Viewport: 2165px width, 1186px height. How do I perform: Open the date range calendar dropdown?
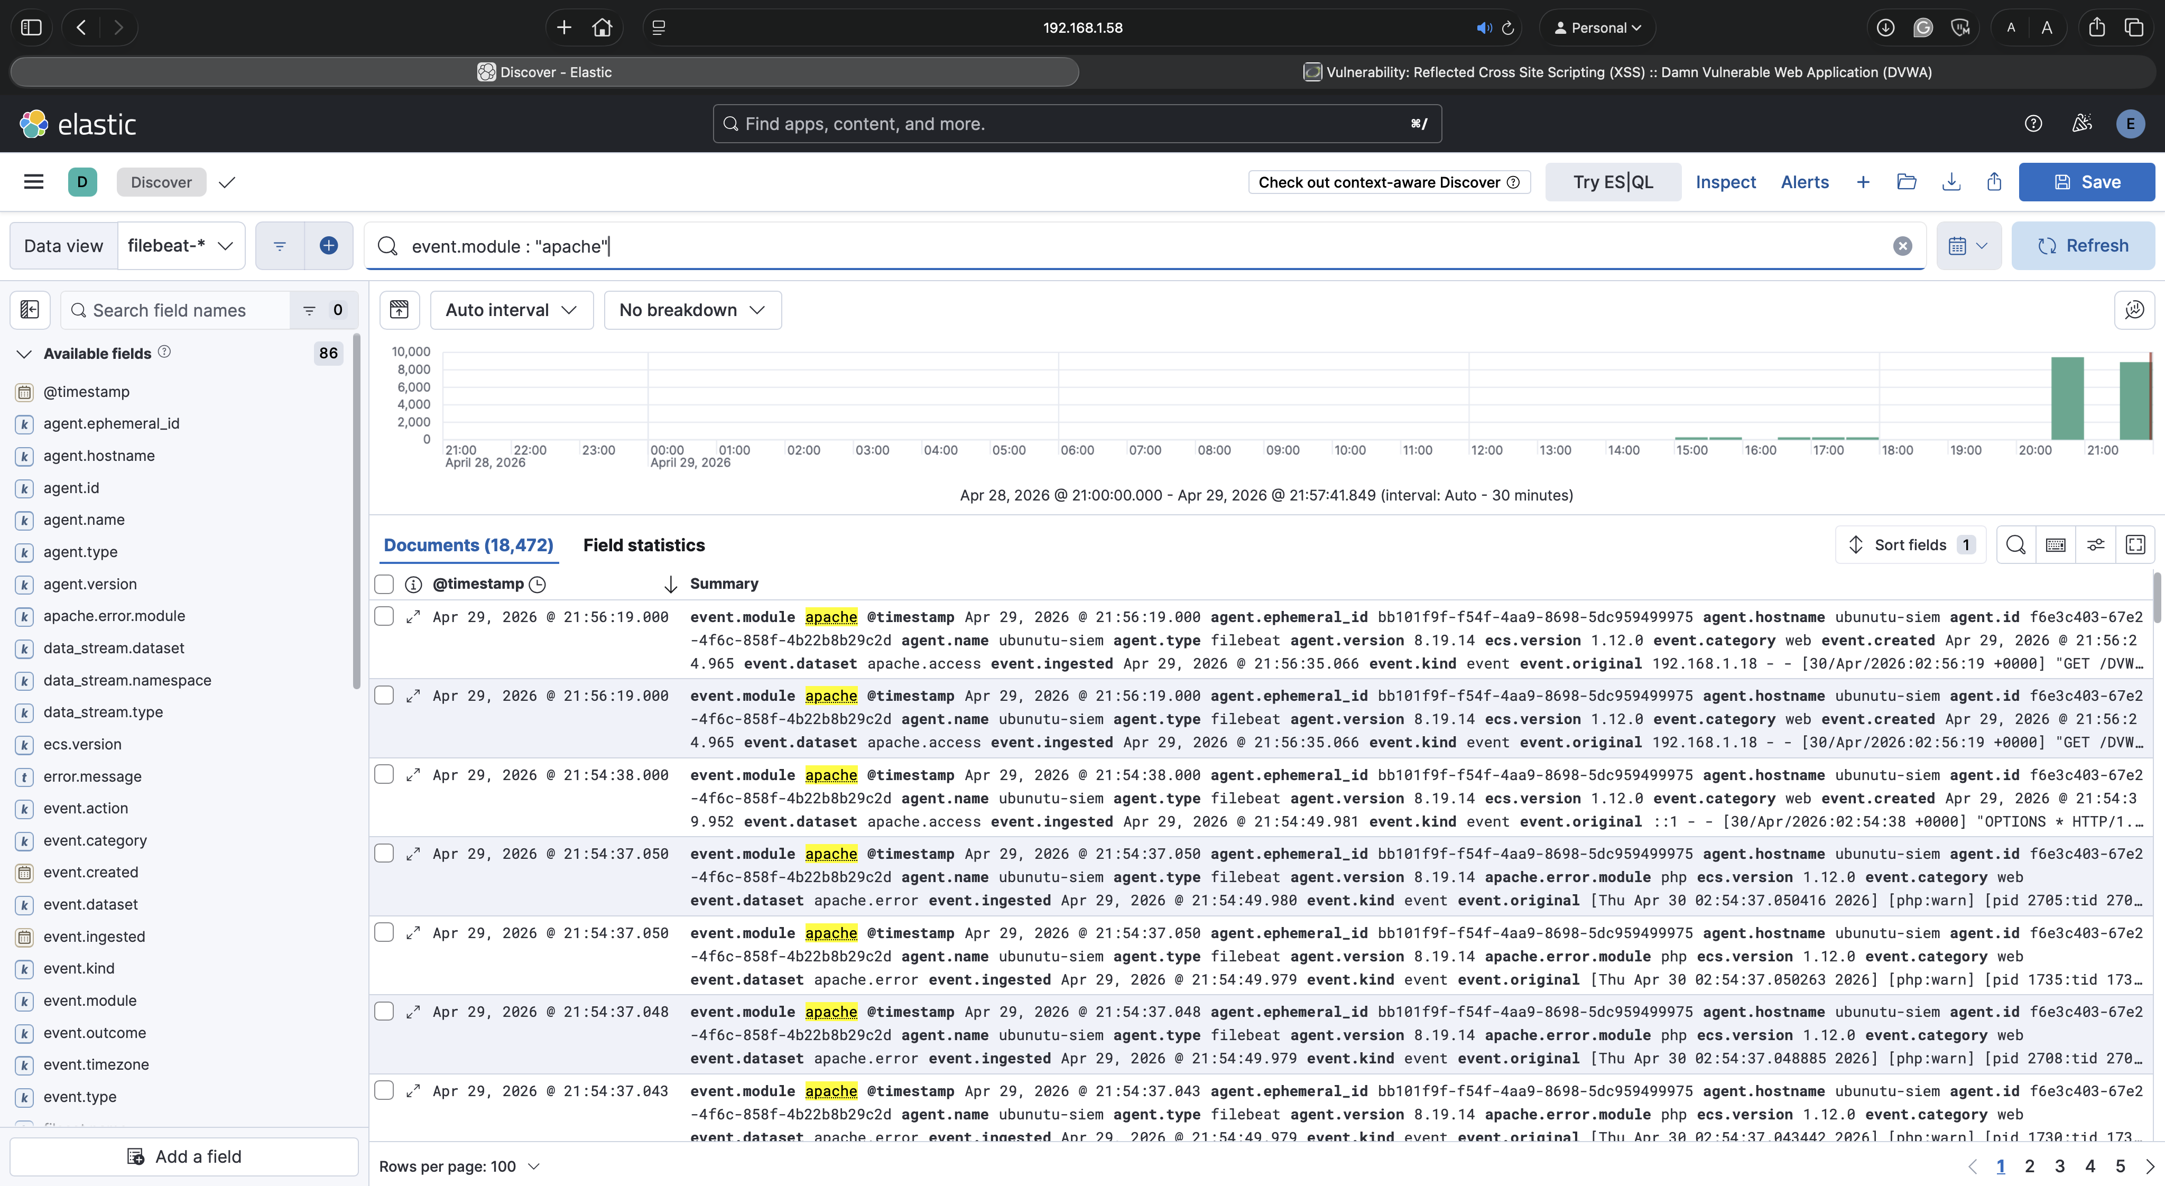[x=1968, y=245]
